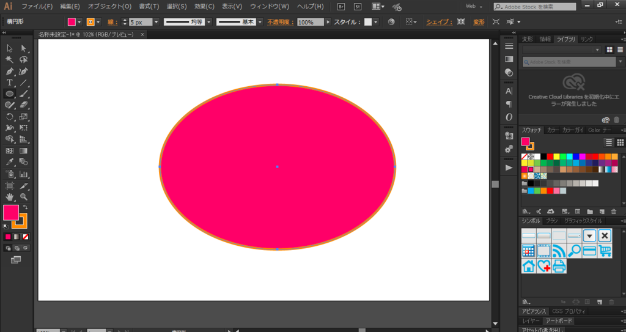Pick the yellow swatch in top row
Image resolution: width=626 pixels, height=332 pixels.
[556, 157]
